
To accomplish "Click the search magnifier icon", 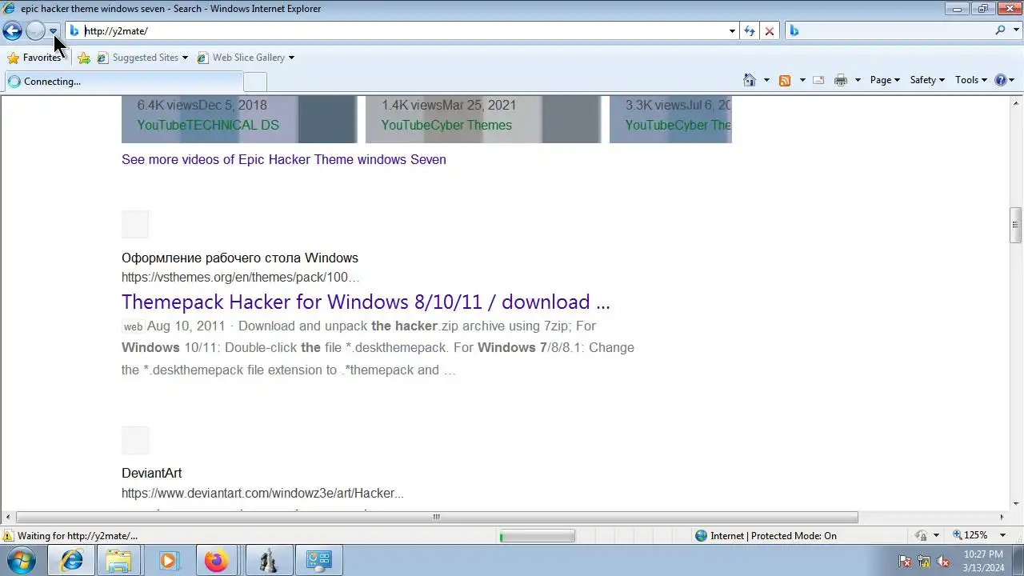I will [1000, 30].
